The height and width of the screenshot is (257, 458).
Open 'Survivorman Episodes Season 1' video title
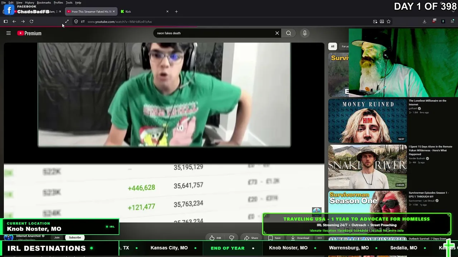pos(429,195)
